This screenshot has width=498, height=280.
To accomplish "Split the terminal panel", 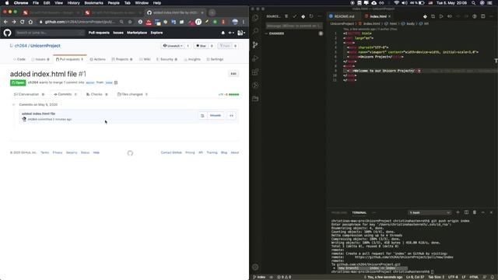I will (466, 212).
